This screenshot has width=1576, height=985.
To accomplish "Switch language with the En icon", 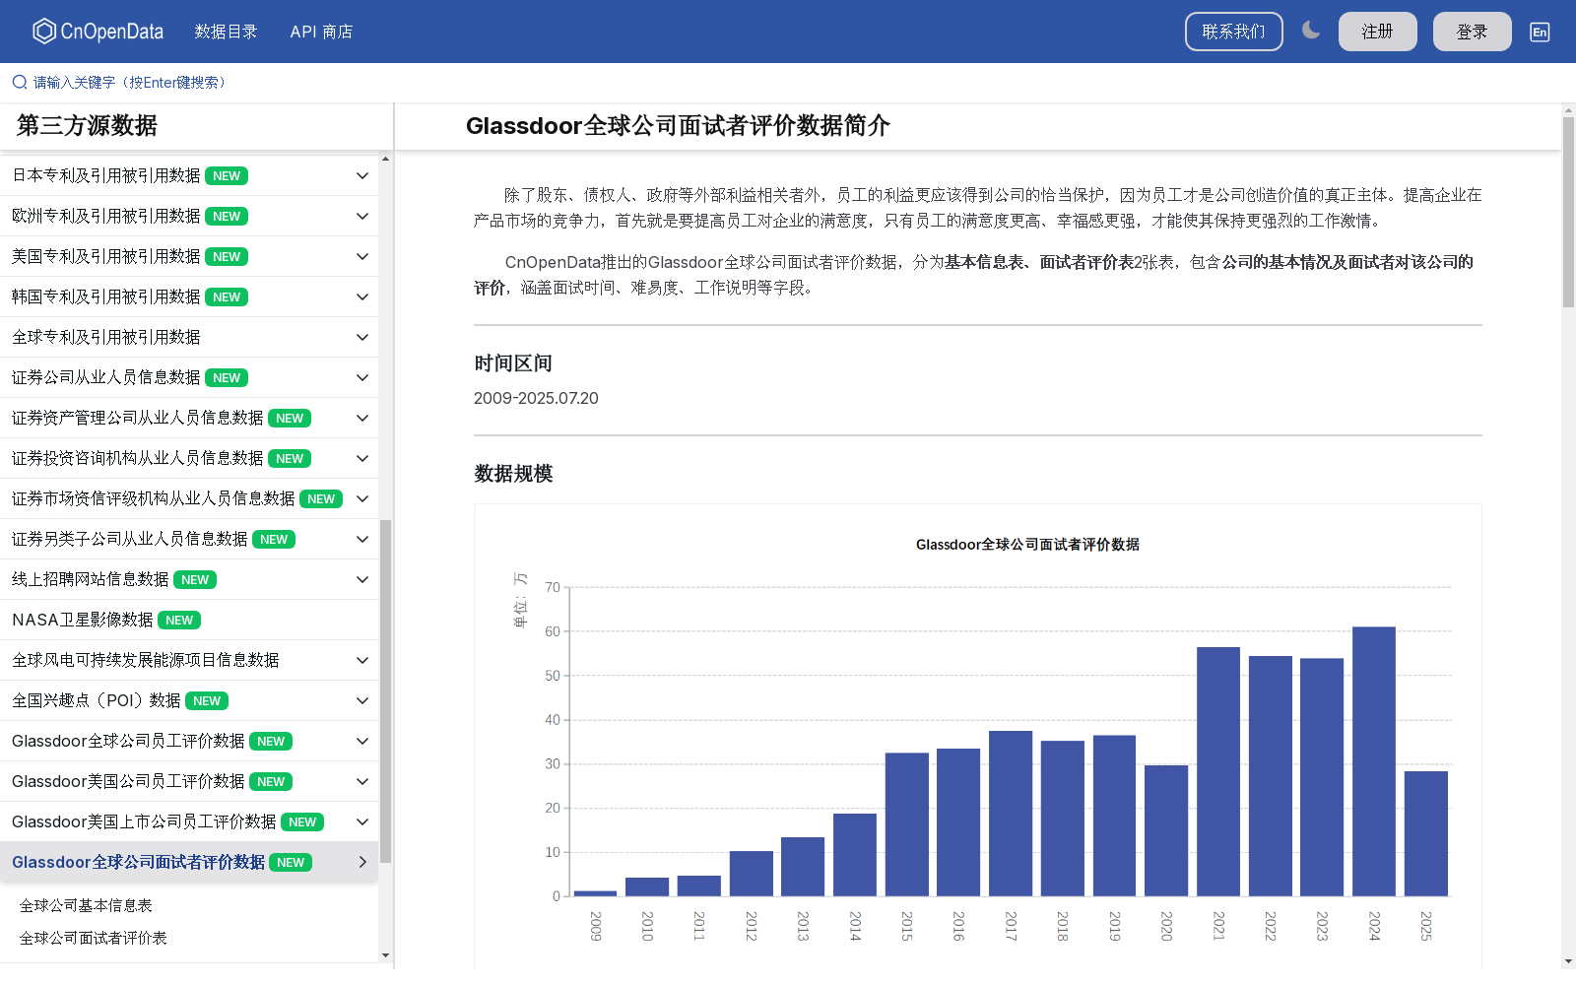I will pos(1540,32).
